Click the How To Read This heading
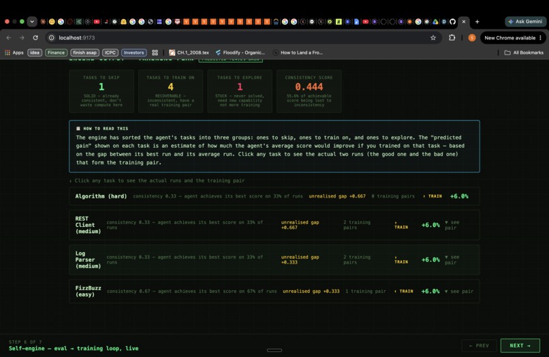The image size is (549, 357). tap(106, 129)
